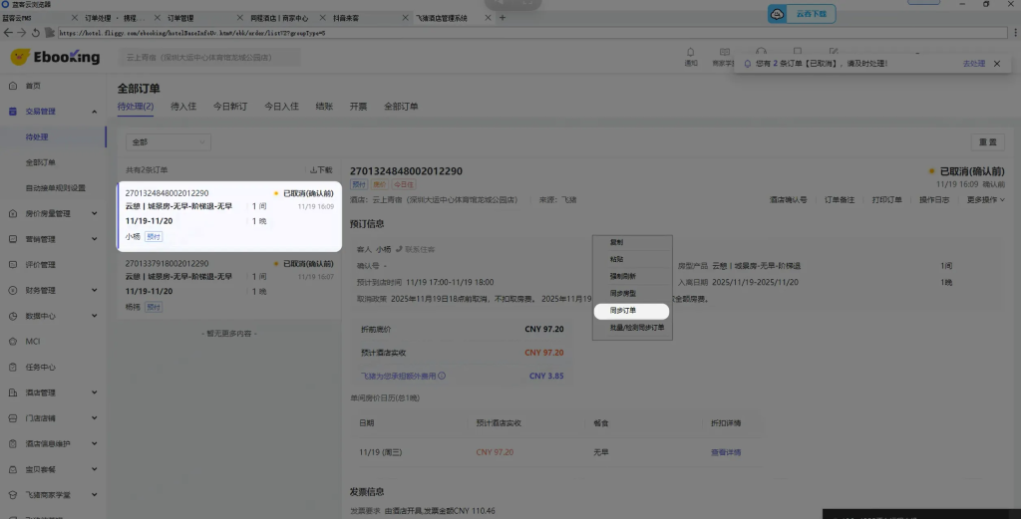1021x519 pixels.
Task: Click the 去处理 link in notification
Action: tap(973, 64)
